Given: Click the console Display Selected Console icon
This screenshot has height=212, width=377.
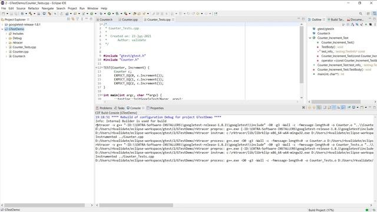Looking at the screenshot, I should click(353, 107).
